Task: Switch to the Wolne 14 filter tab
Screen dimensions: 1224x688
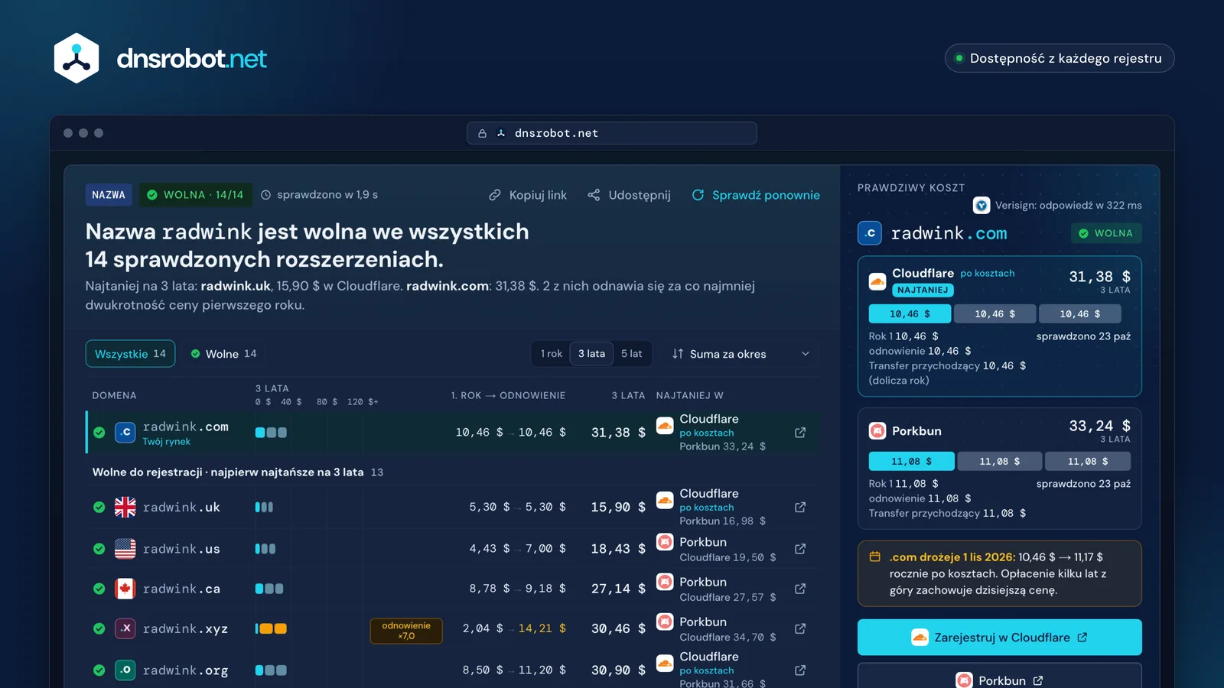Action: pyautogui.click(x=223, y=354)
